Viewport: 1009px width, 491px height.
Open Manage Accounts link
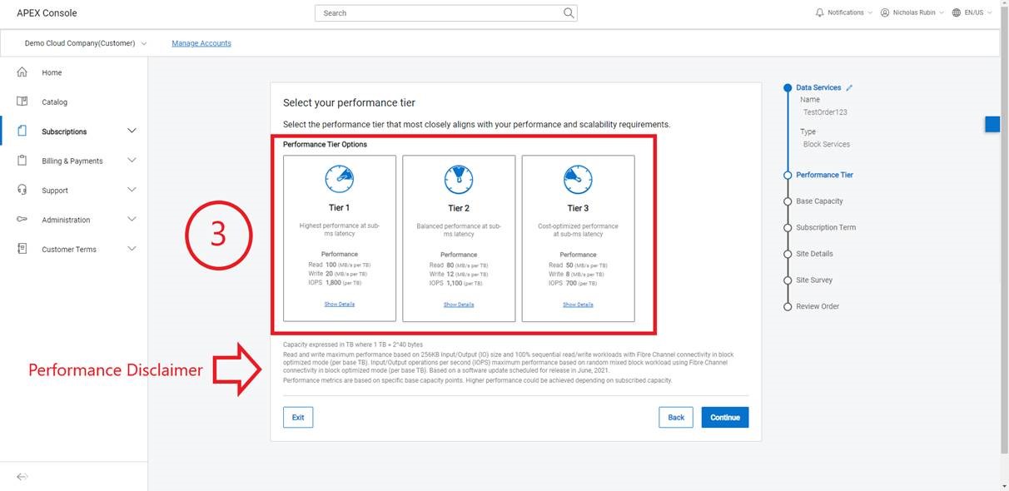tap(201, 43)
